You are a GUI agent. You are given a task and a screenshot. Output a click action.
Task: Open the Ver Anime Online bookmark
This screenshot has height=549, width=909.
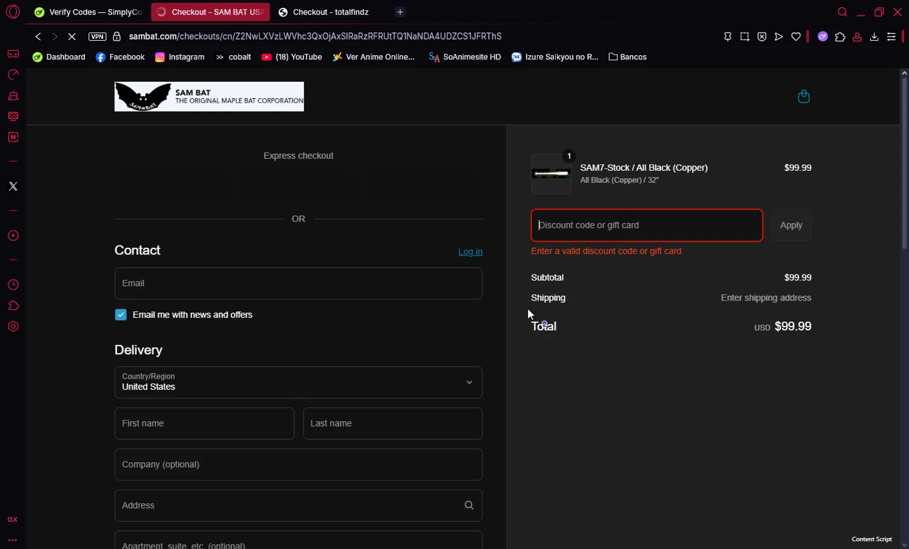point(374,57)
